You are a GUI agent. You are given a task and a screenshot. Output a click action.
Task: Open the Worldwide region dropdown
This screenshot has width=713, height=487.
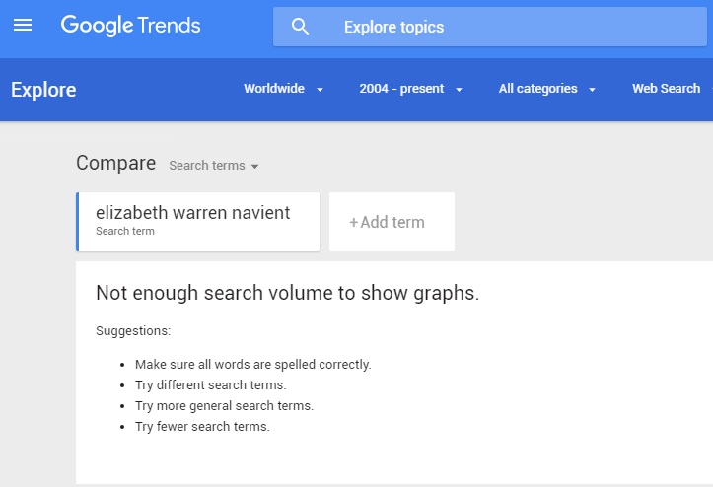coord(283,88)
